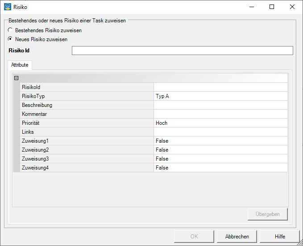Toggle Zuweisung2 False value cell
This screenshot has width=303, height=246.
click(220, 150)
